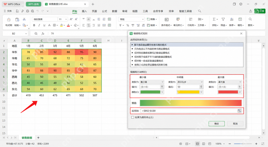
Task: Click the currency ¥ format icon
Action: coord(120,25)
